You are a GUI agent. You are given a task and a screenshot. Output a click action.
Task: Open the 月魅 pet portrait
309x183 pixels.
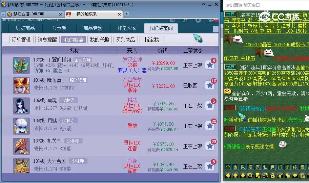pos(21,126)
